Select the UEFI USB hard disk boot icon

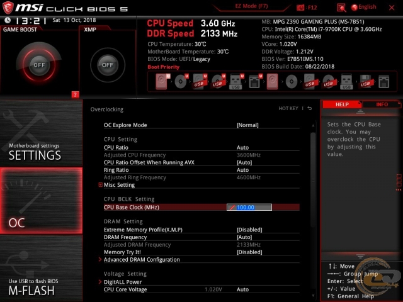point(200,82)
